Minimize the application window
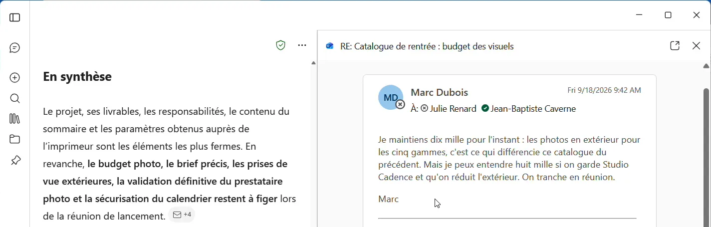 [640, 15]
